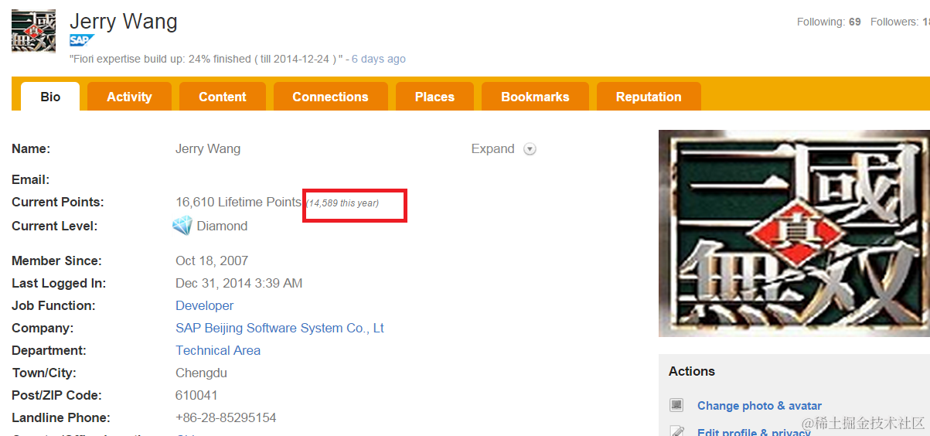
Task: Click the Change photo & avatar icon
Action: (677, 405)
